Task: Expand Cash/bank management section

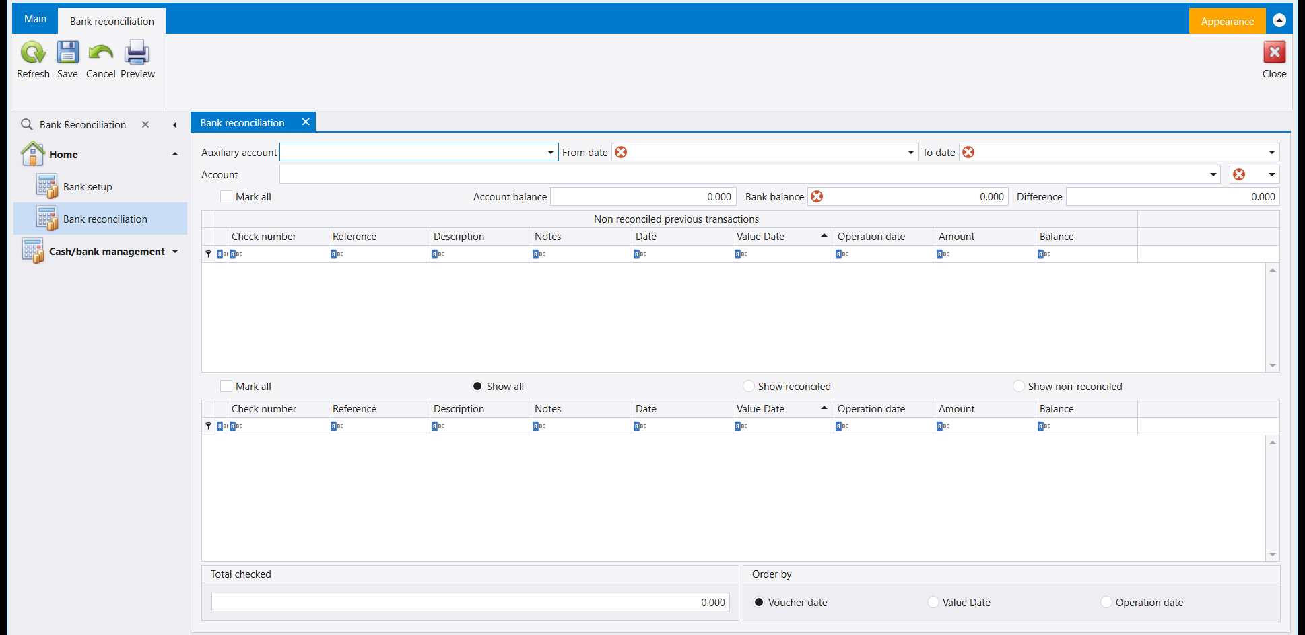Action: tap(175, 251)
